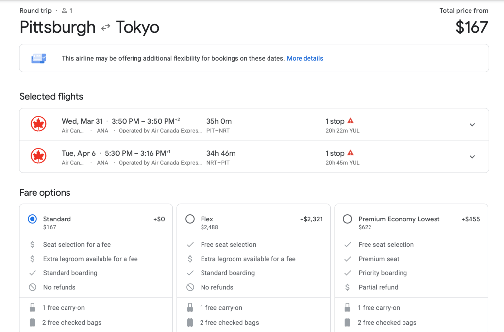Click No refunds icon in Standard fare

pyautogui.click(x=33, y=287)
